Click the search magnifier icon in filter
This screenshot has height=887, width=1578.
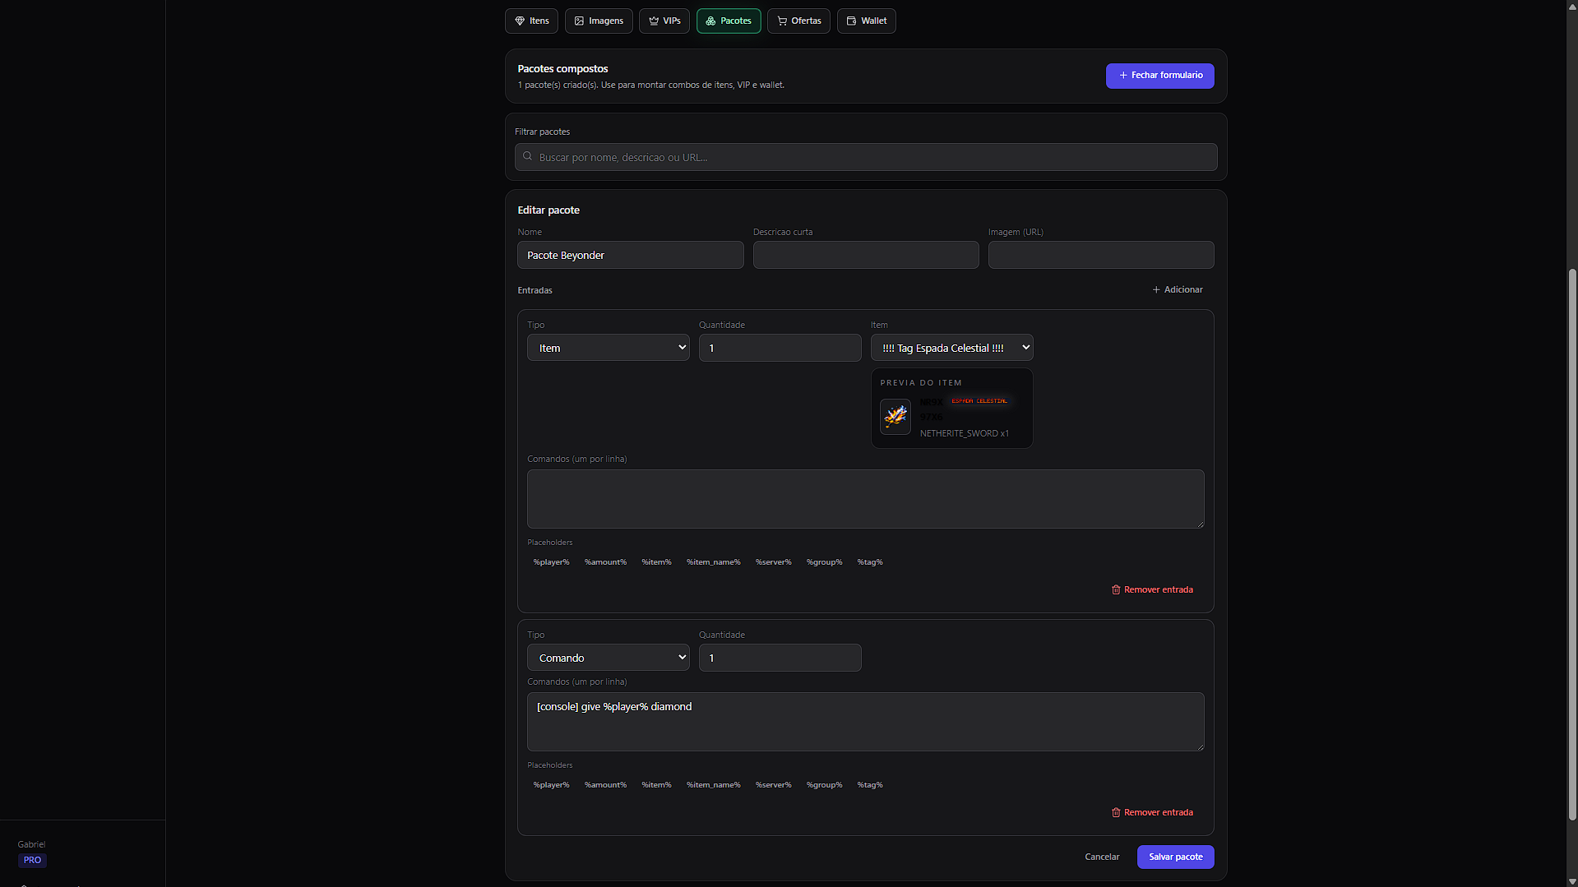click(x=528, y=156)
